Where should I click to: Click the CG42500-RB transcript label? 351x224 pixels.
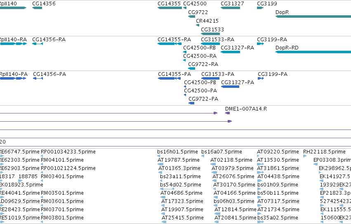[x=199, y=48]
